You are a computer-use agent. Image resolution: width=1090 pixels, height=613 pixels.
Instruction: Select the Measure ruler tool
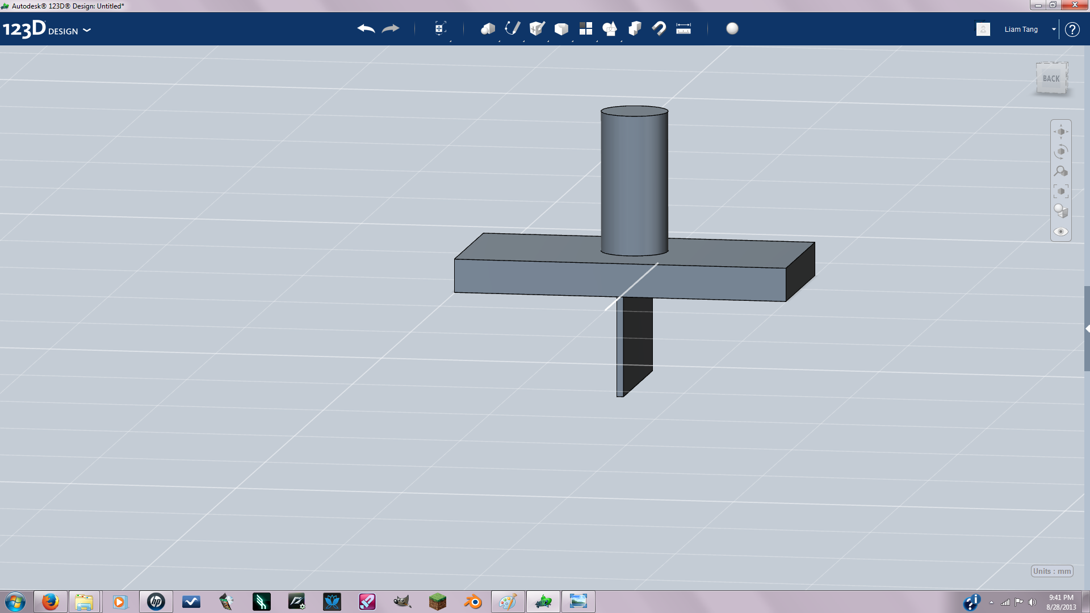point(684,28)
